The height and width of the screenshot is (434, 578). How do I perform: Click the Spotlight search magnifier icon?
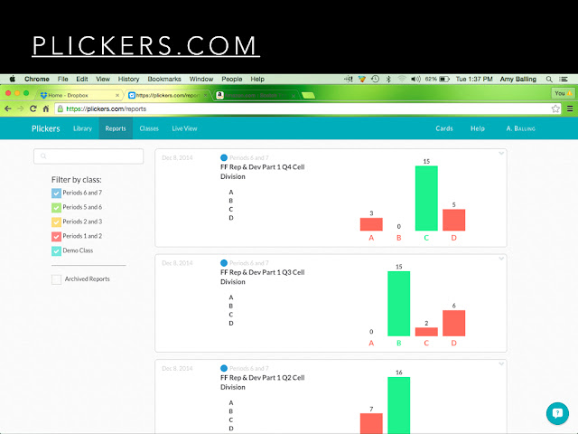(x=549, y=79)
